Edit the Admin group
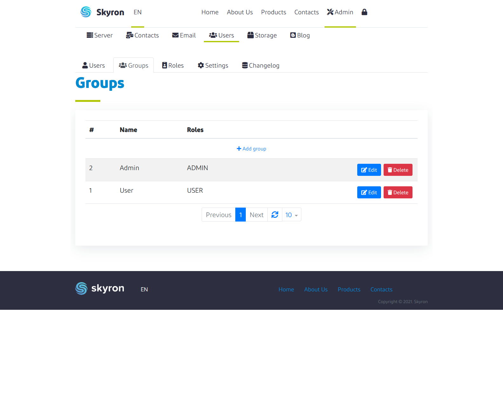The width and height of the screenshot is (503, 405). pyautogui.click(x=369, y=170)
